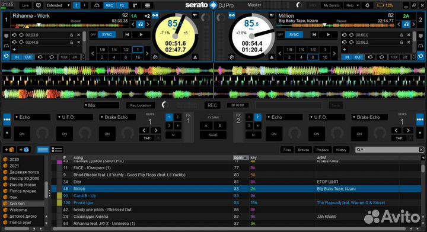Switch library to simple list view icon

coord(43,150)
